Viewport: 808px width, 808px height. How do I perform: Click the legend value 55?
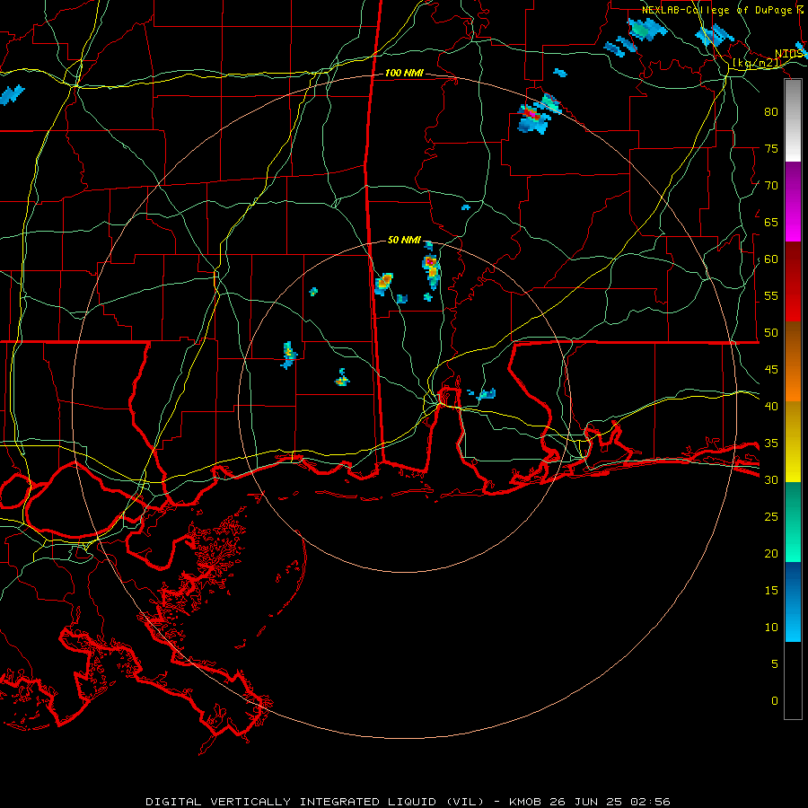point(771,295)
